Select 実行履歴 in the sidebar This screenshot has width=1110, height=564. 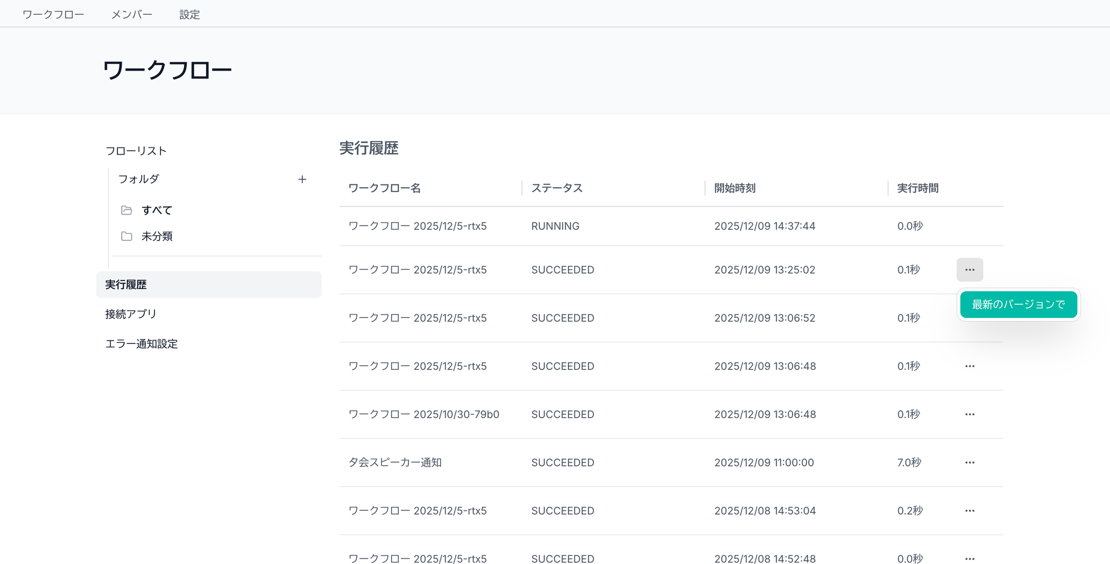[x=126, y=285]
